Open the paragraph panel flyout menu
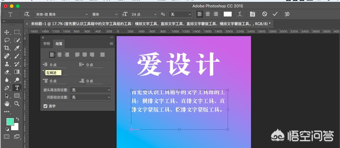 point(111,44)
